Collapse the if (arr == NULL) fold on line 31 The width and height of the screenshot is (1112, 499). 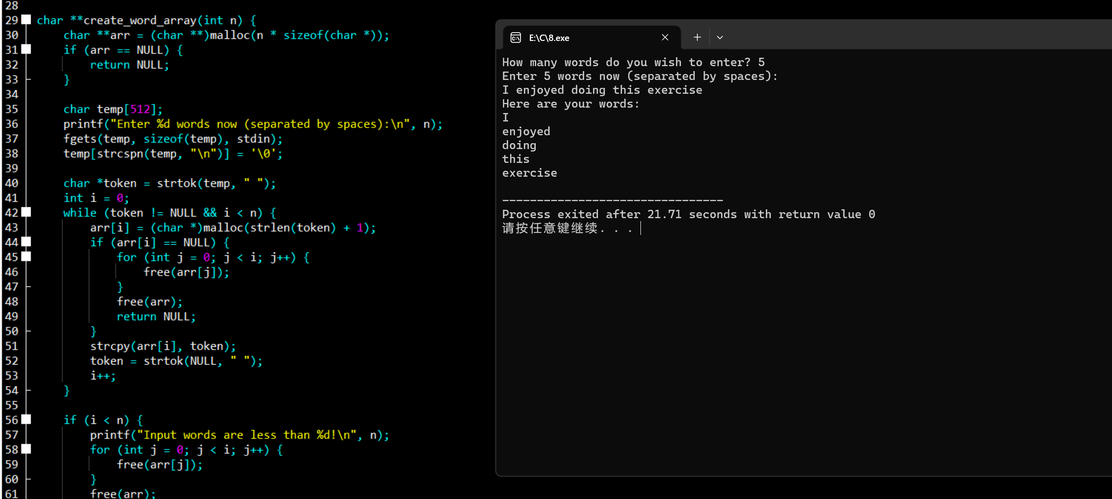tap(27, 49)
